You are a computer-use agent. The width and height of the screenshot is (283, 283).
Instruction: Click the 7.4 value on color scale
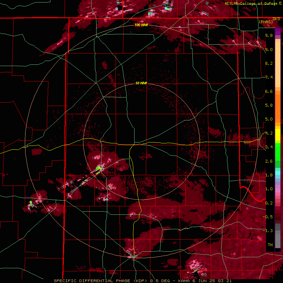click(269, 77)
